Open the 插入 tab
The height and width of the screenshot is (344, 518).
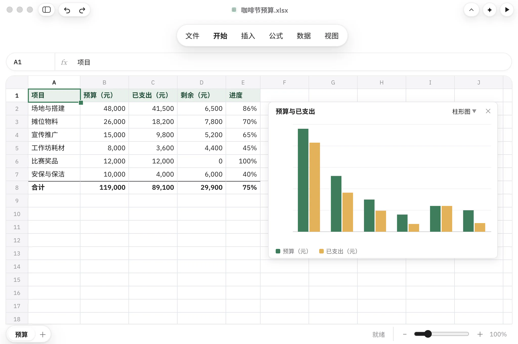tap(248, 36)
